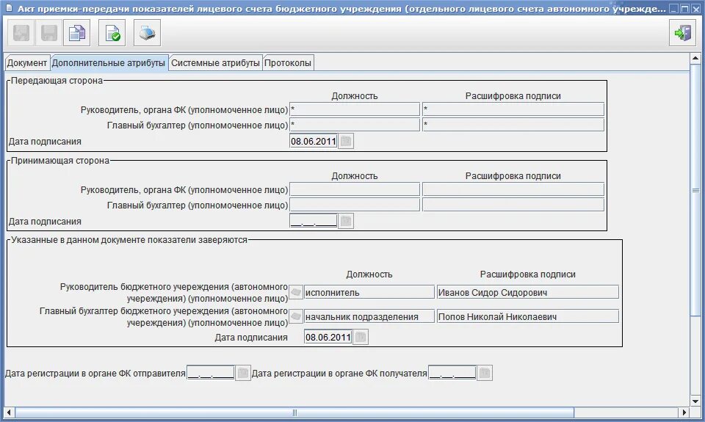This screenshot has height=422, width=705.
Task: Click the vertical scrollbar down arrow
Action: 695,401
